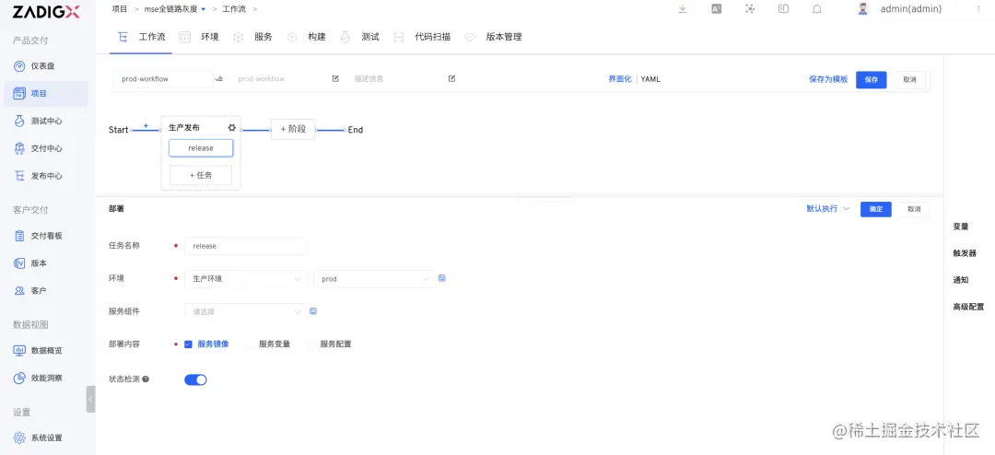The width and height of the screenshot is (995, 455).
Task: Open the documentation book icon
Action: coord(784,9)
